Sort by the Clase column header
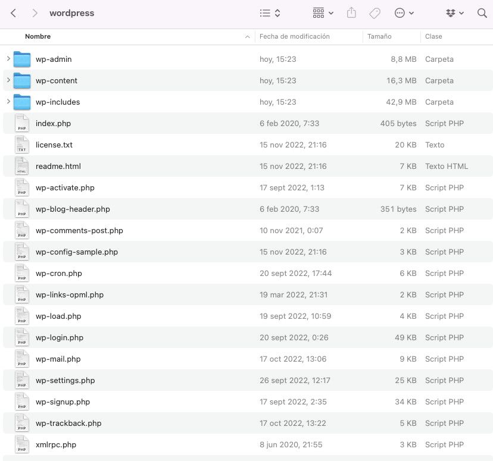 (433, 36)
